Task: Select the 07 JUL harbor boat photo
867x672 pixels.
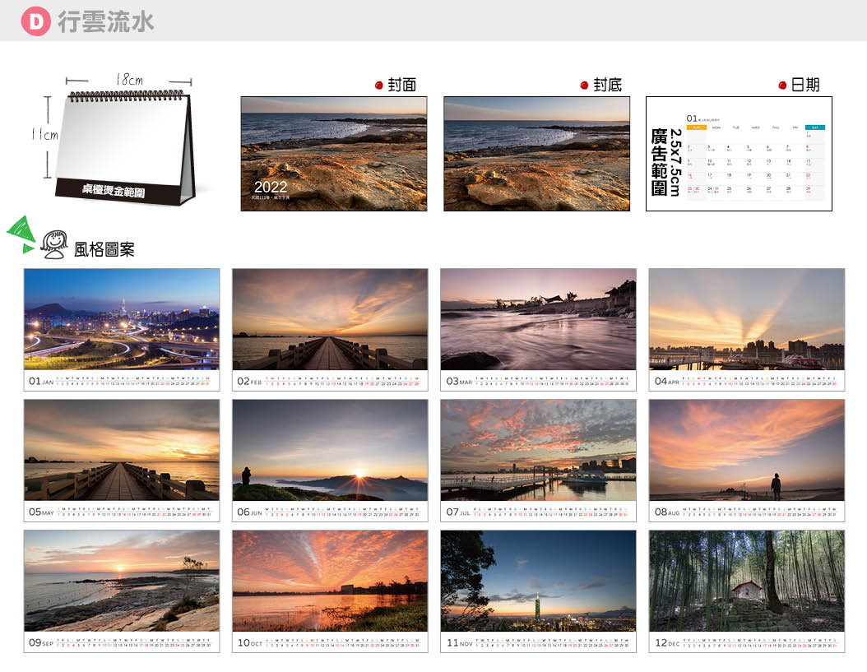Action: tap(538, 450)
